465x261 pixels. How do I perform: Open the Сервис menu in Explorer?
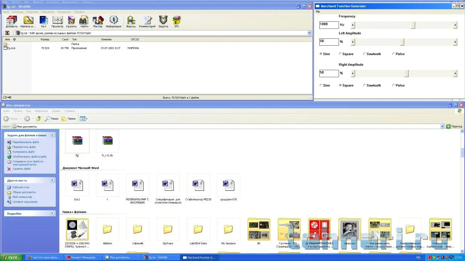click(56, 111)
